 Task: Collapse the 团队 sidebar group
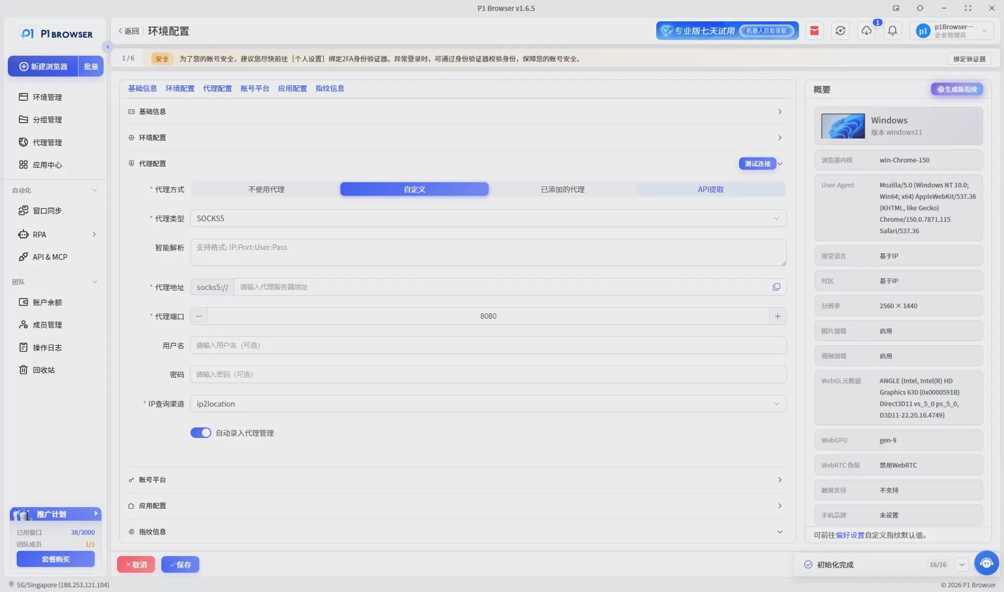tap(95, 282)
